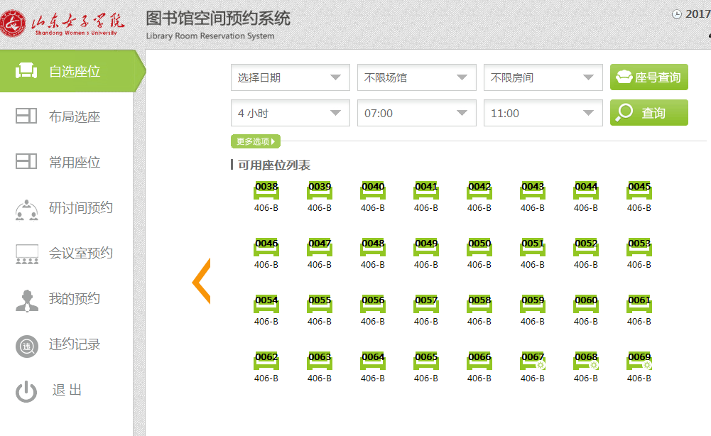Open the 选择日期 date dropdown

pos(290,77)
